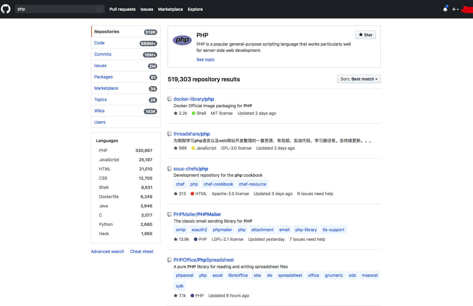Image resolution: width=473 pixels, height=306 pixels.
Task: Open the sous-chefs/php repository
Action: [x=191, y=169]
